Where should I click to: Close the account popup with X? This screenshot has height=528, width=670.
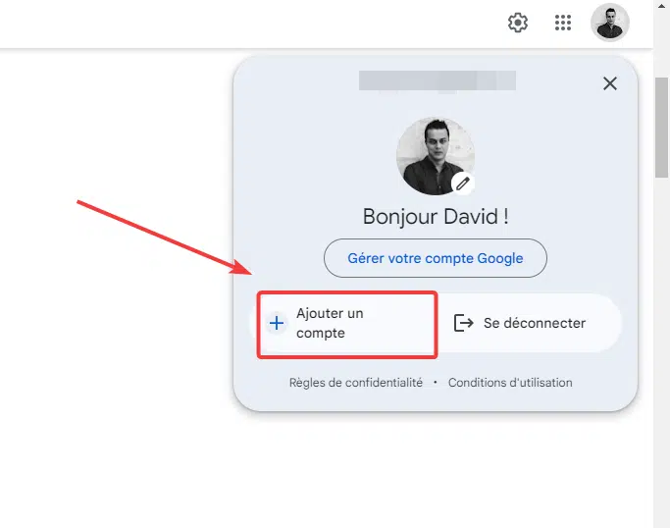click(x=610, y=83)
